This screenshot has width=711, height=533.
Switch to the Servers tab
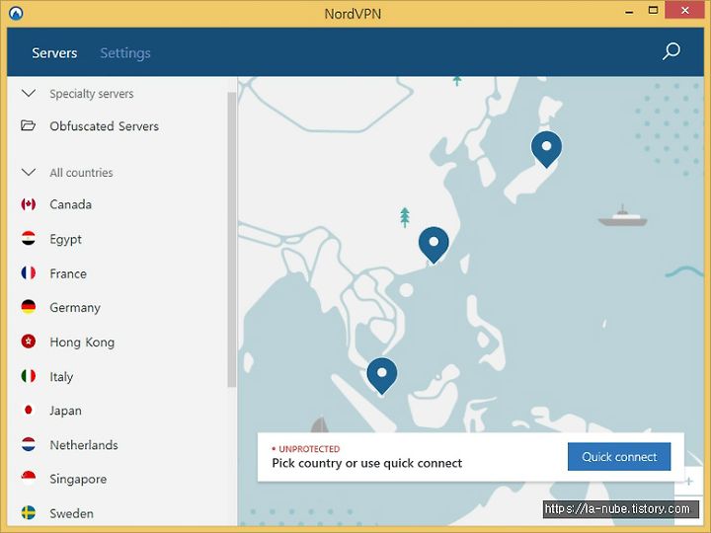[x=54, y=53]
